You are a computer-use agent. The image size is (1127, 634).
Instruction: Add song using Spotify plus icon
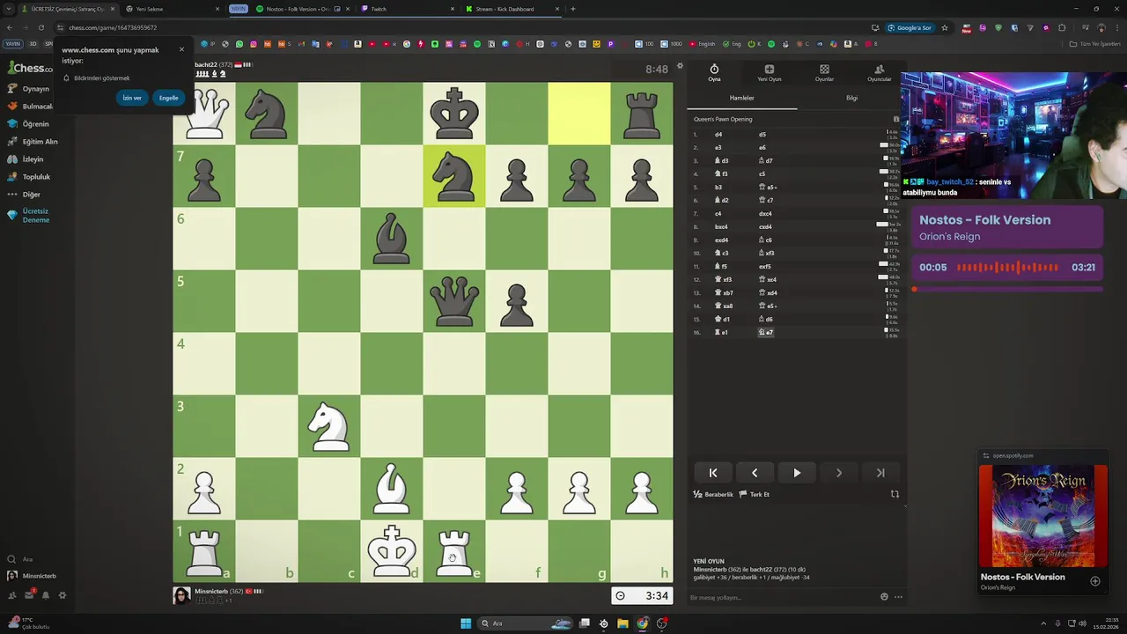click(x=1095, y=581)
